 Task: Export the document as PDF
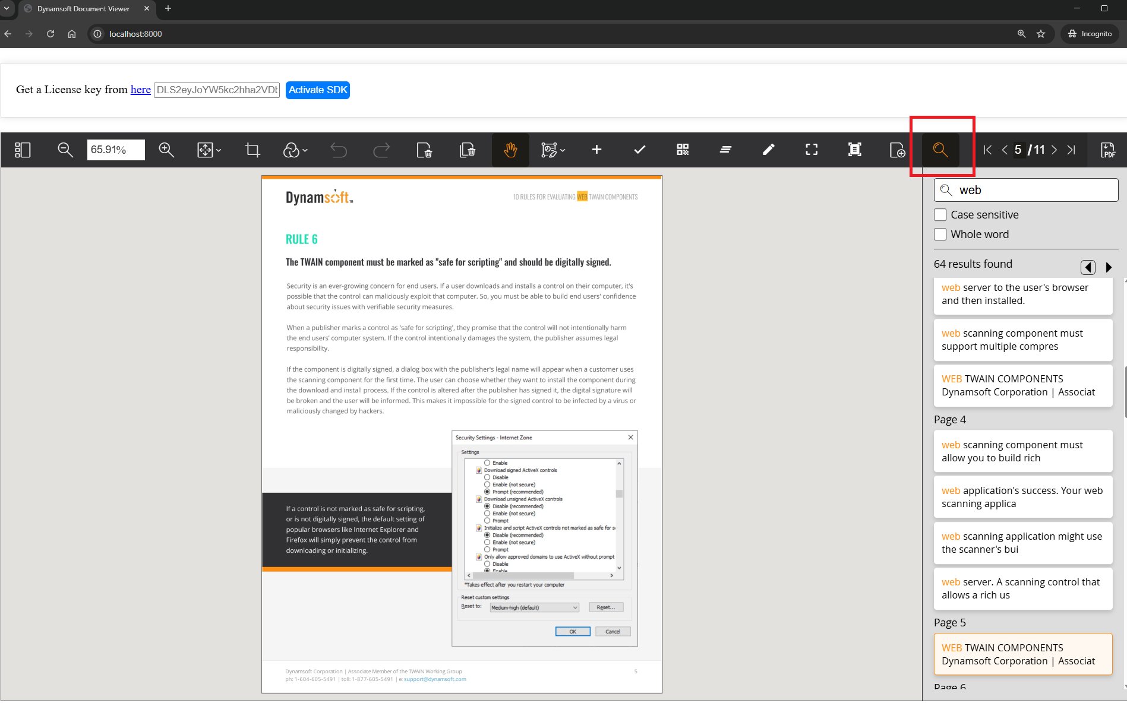pos(1107,150)
